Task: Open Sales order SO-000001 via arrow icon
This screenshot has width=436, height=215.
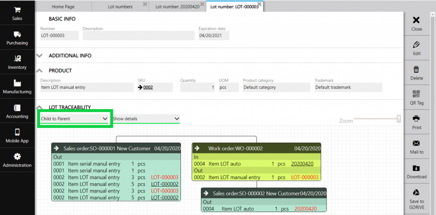Action: [x=57, y=148]
